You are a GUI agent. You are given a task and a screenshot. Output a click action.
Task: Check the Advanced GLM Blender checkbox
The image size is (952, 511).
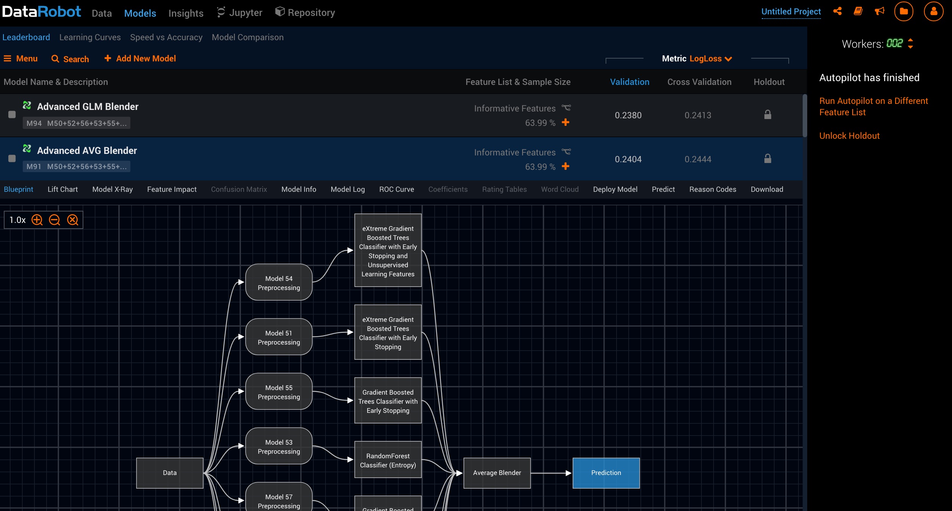coord(12,114)
